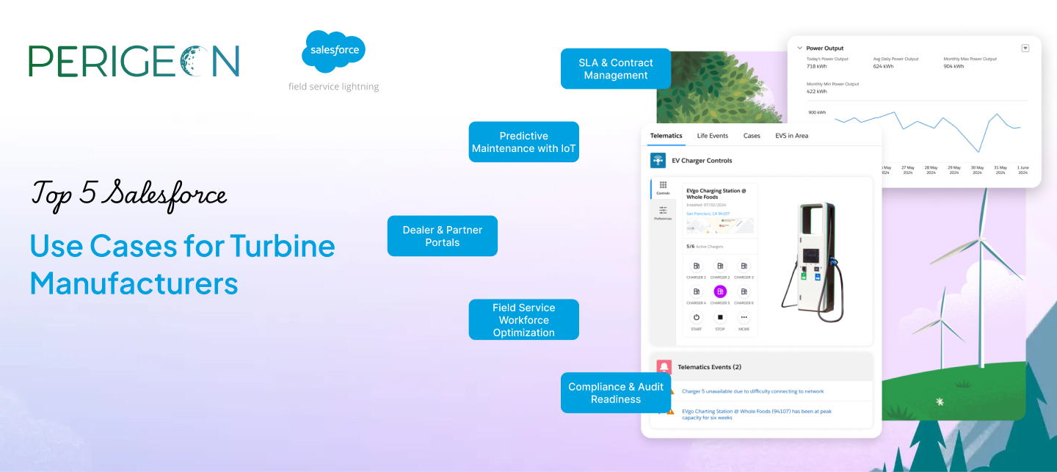Open the Charger 5 unavailable event link

pos(753,391)
